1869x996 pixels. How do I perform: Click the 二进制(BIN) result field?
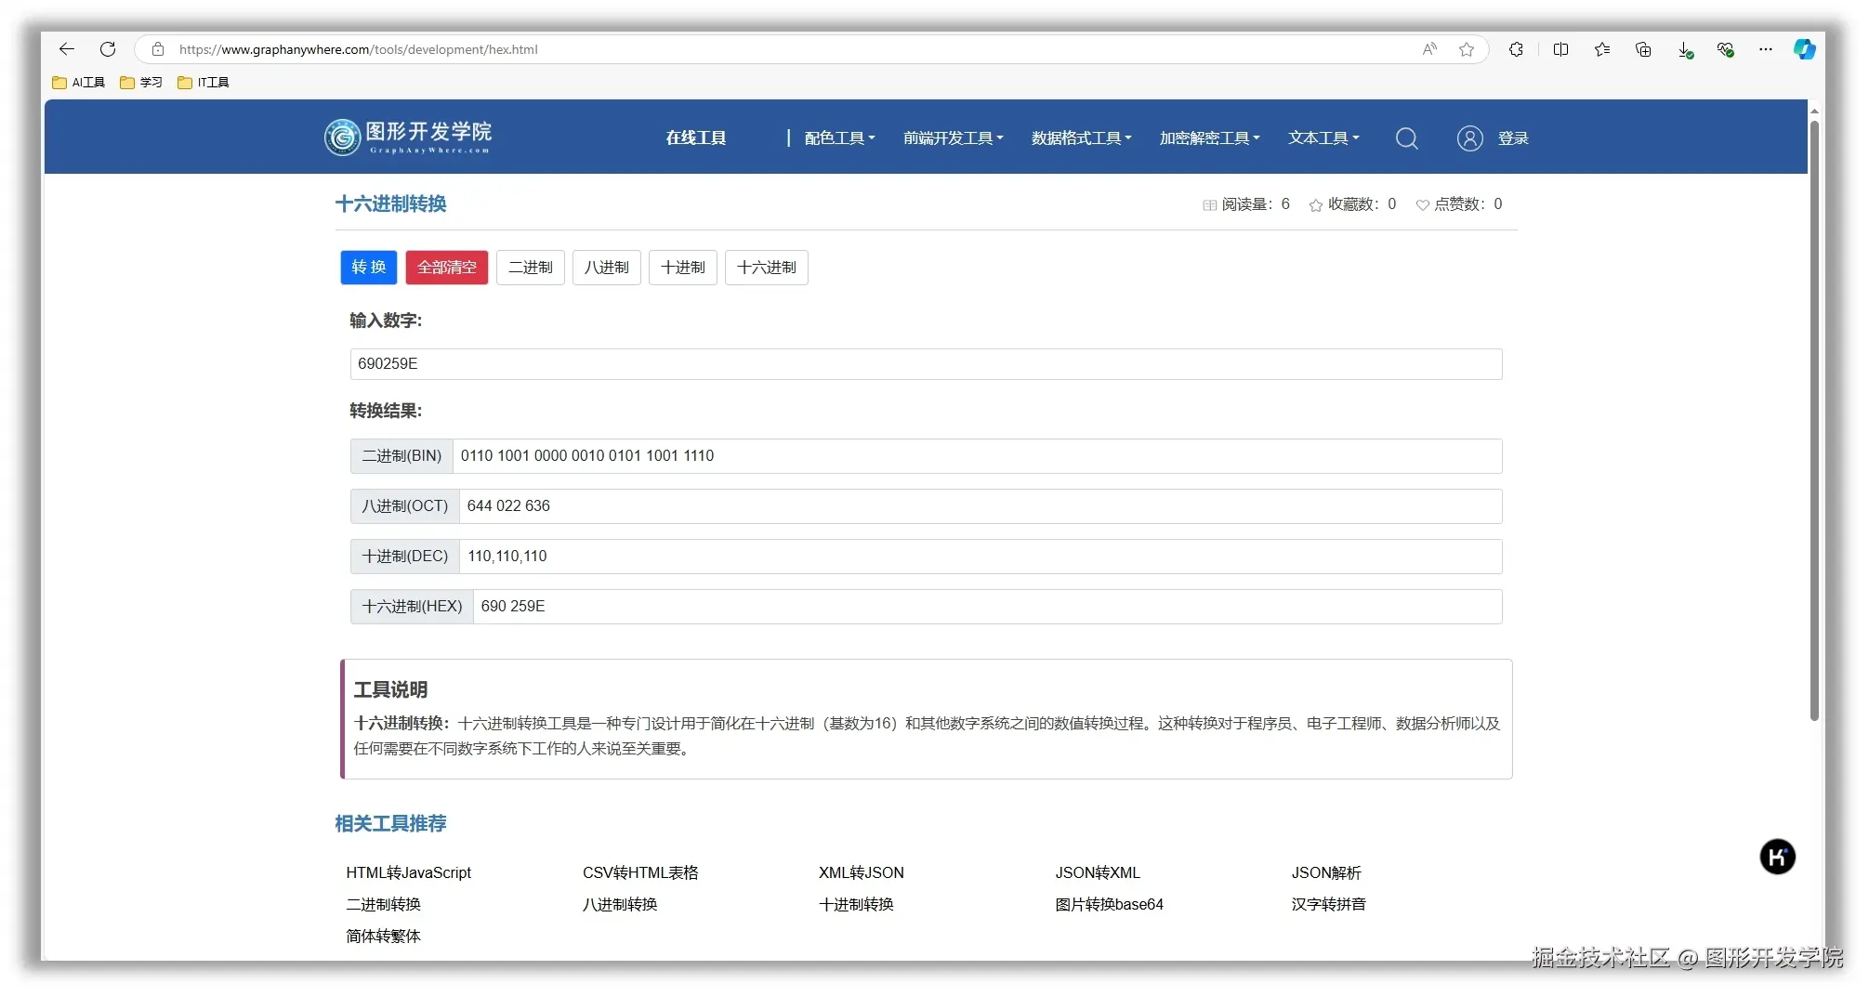click(977, 456)
